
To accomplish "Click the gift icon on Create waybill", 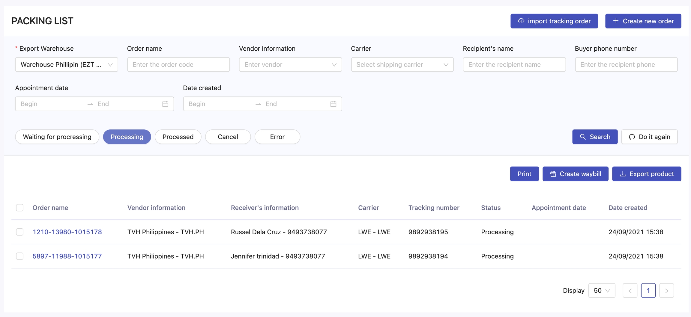I will tap(553, 174).
